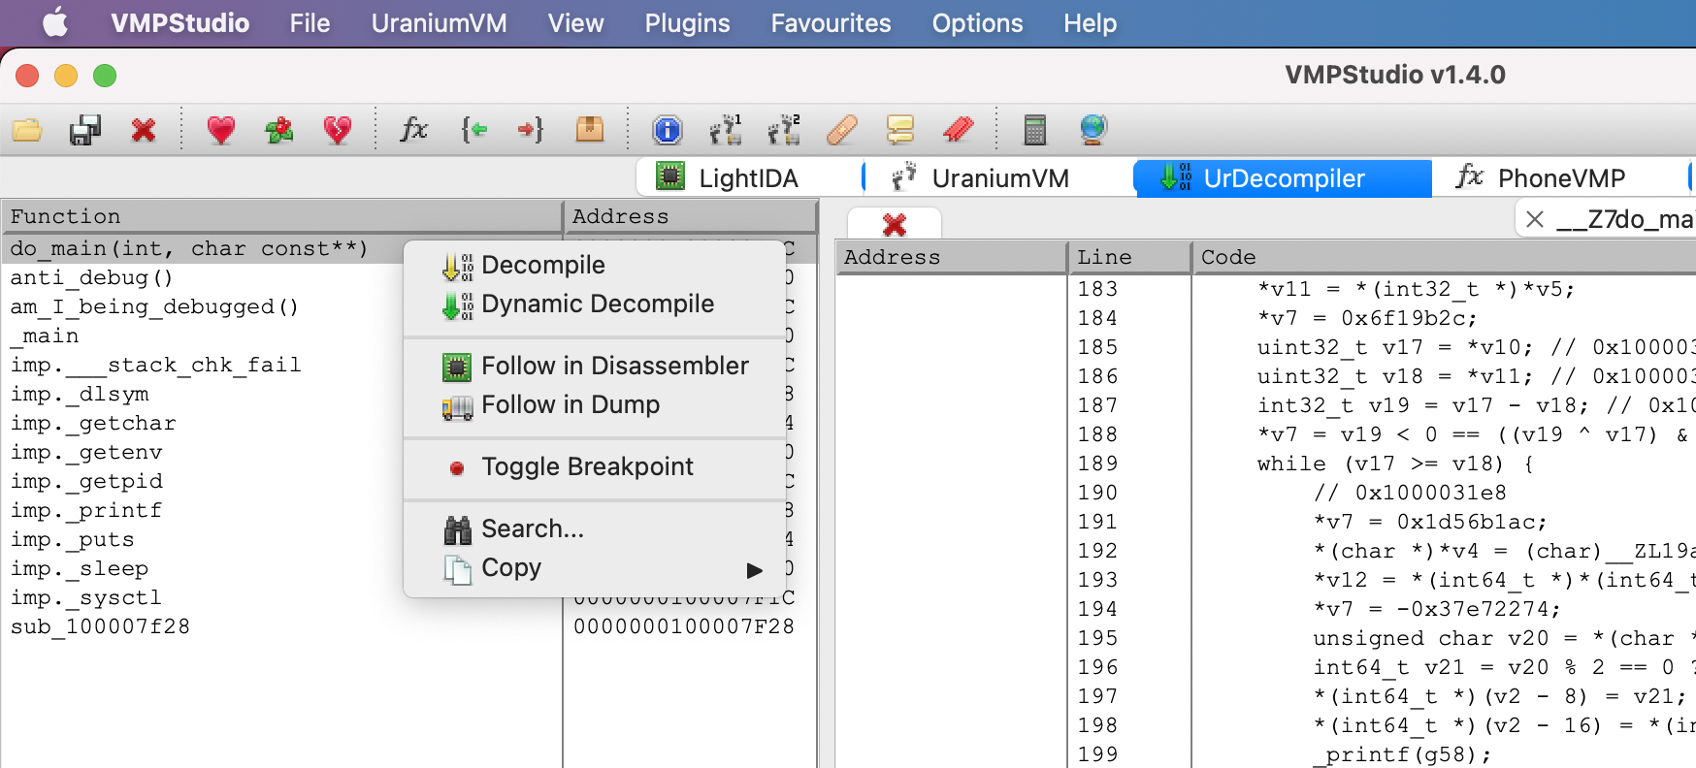Click the red tags toolbar icon
Image resolution: width=1696 pixels, height=768 pixels.
click(x=959, y=129)
